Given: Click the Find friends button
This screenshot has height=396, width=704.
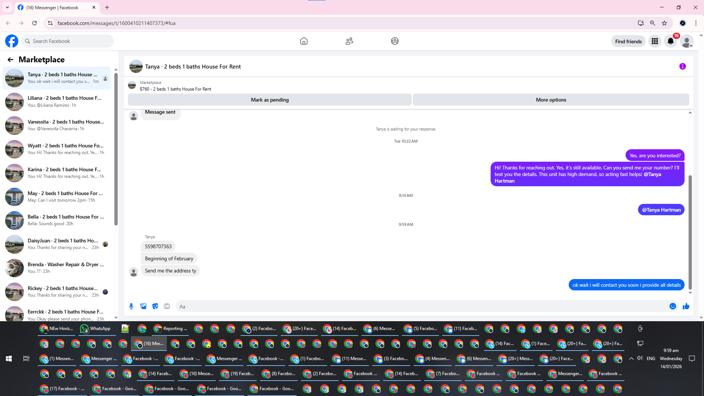Looking at the screenshot, I should click(x=628, y=41).
